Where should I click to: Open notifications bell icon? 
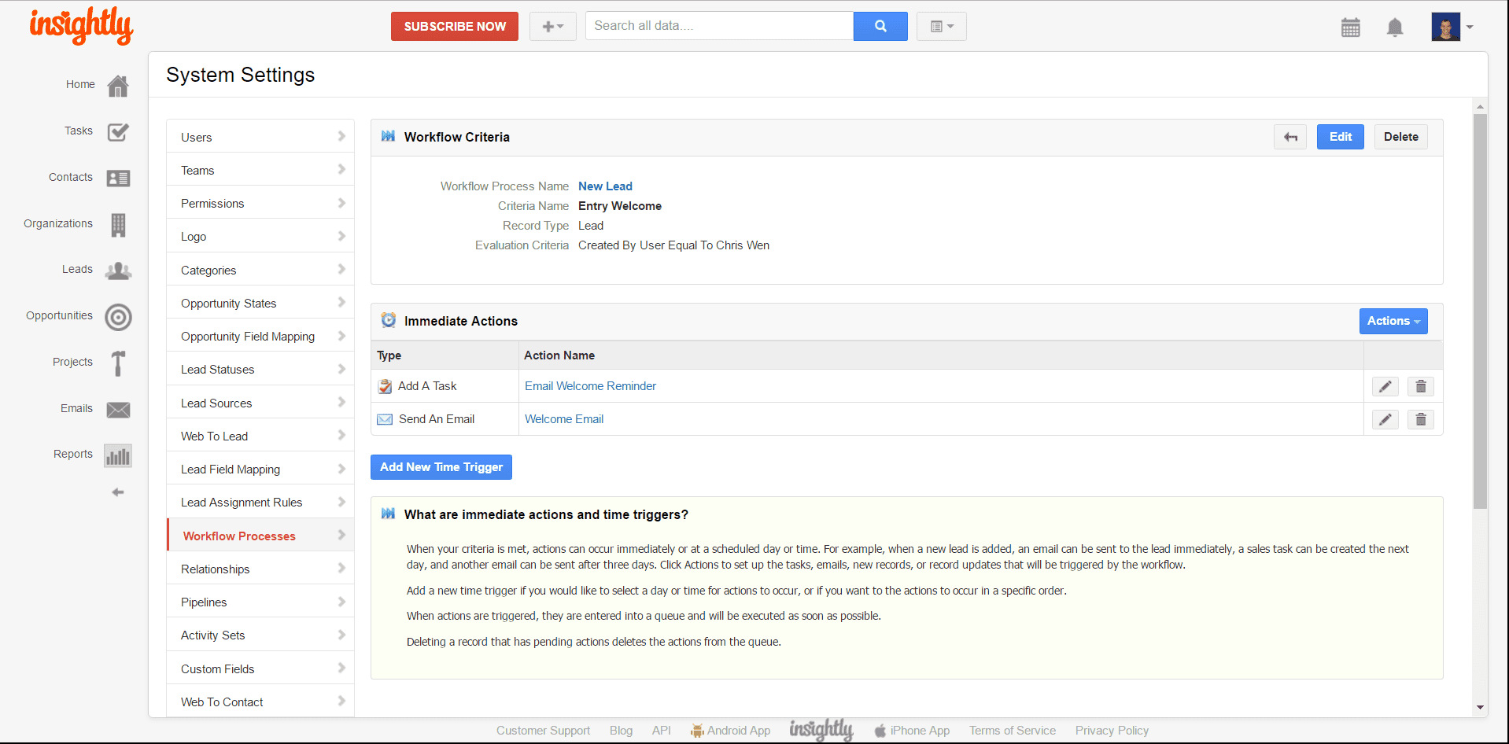pos(1395,28)
